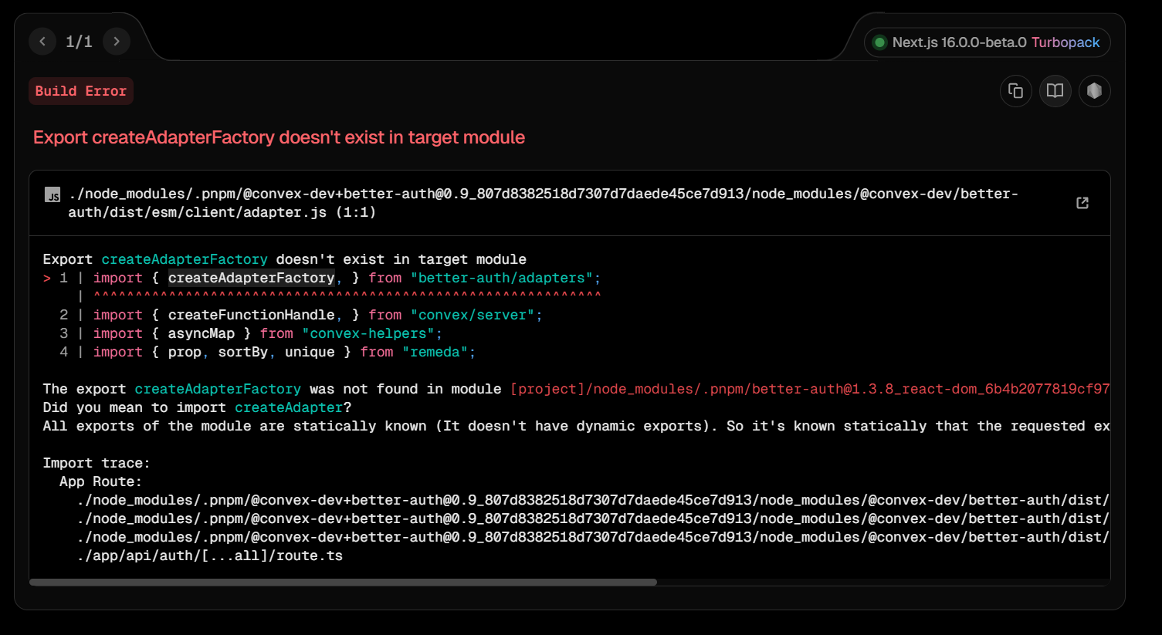This screenshot has height=635, width=1162.
Task: Click createFunctionHandle on line 2
Action: click(252, 315)
